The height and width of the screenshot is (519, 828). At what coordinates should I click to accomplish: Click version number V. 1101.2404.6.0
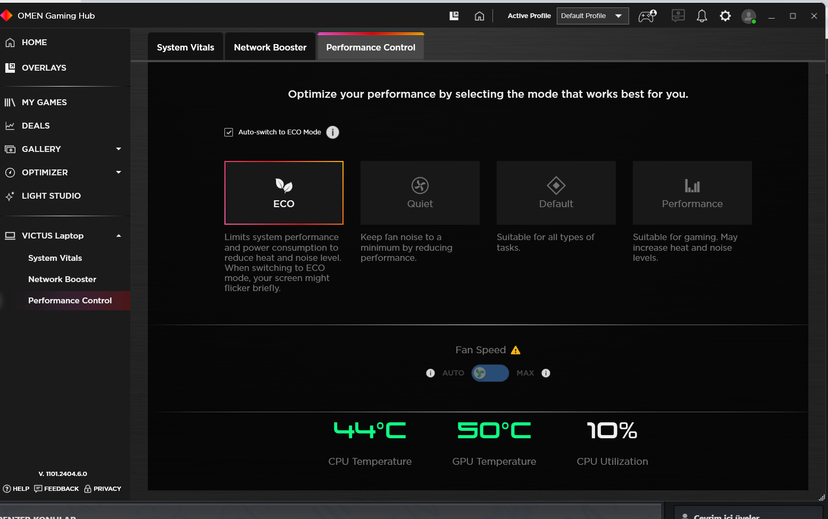pyautogui.click(x=63, y=474)
